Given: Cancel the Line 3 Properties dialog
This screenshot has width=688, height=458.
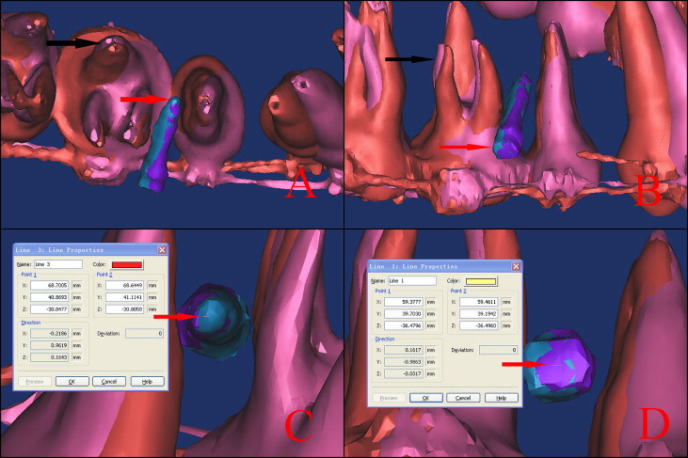Looking at the screenshot, I should pos(108,381).
